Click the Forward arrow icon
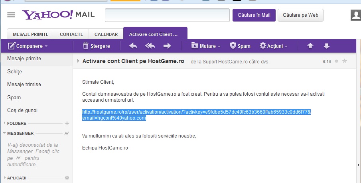 (x=167, y=46)
